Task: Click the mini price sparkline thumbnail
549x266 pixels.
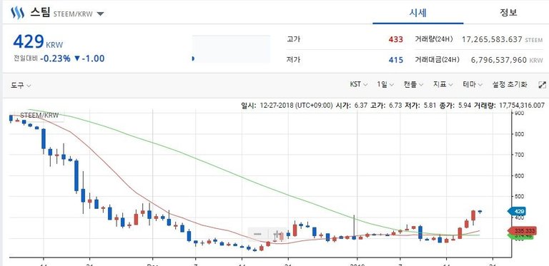Action: tap(231, 49)
